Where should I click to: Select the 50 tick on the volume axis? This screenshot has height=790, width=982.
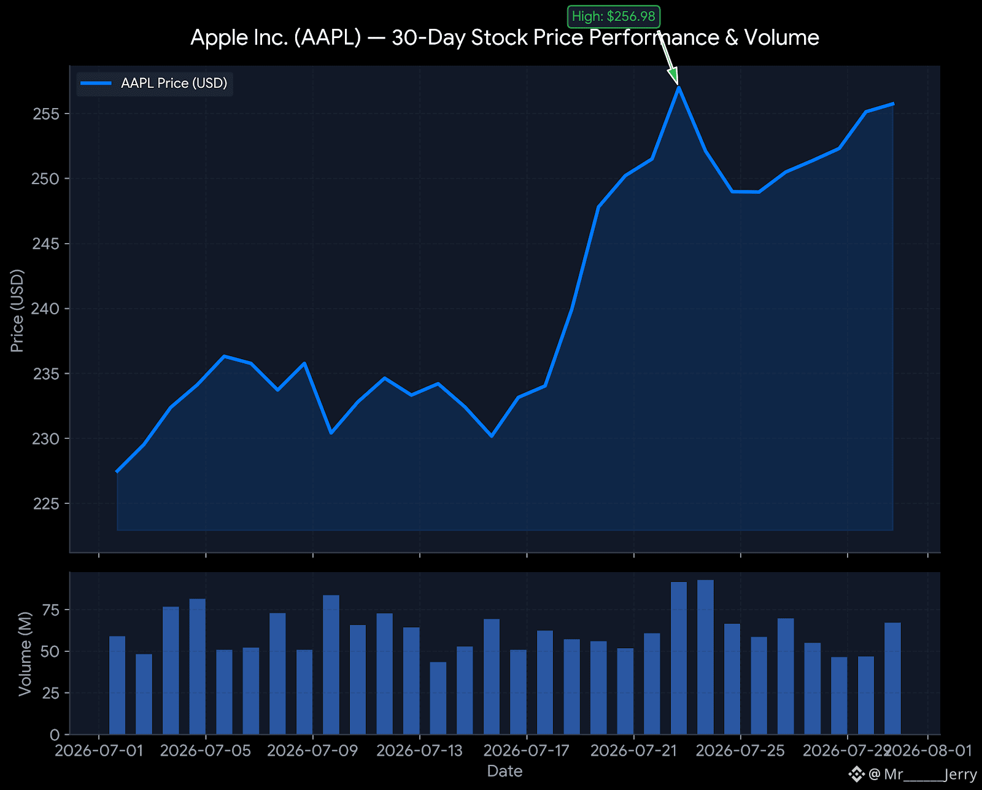click(51, 651)
